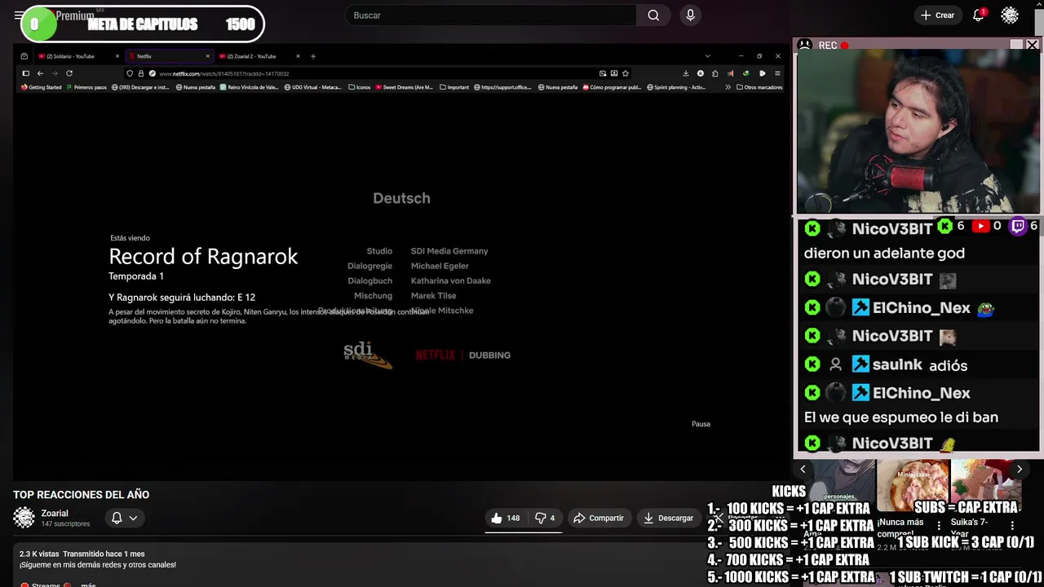Open the food recommendation video thumbnail
The width and height of the screenshot is (1044, 587).
pyautogui.click(x=913, y=487)
